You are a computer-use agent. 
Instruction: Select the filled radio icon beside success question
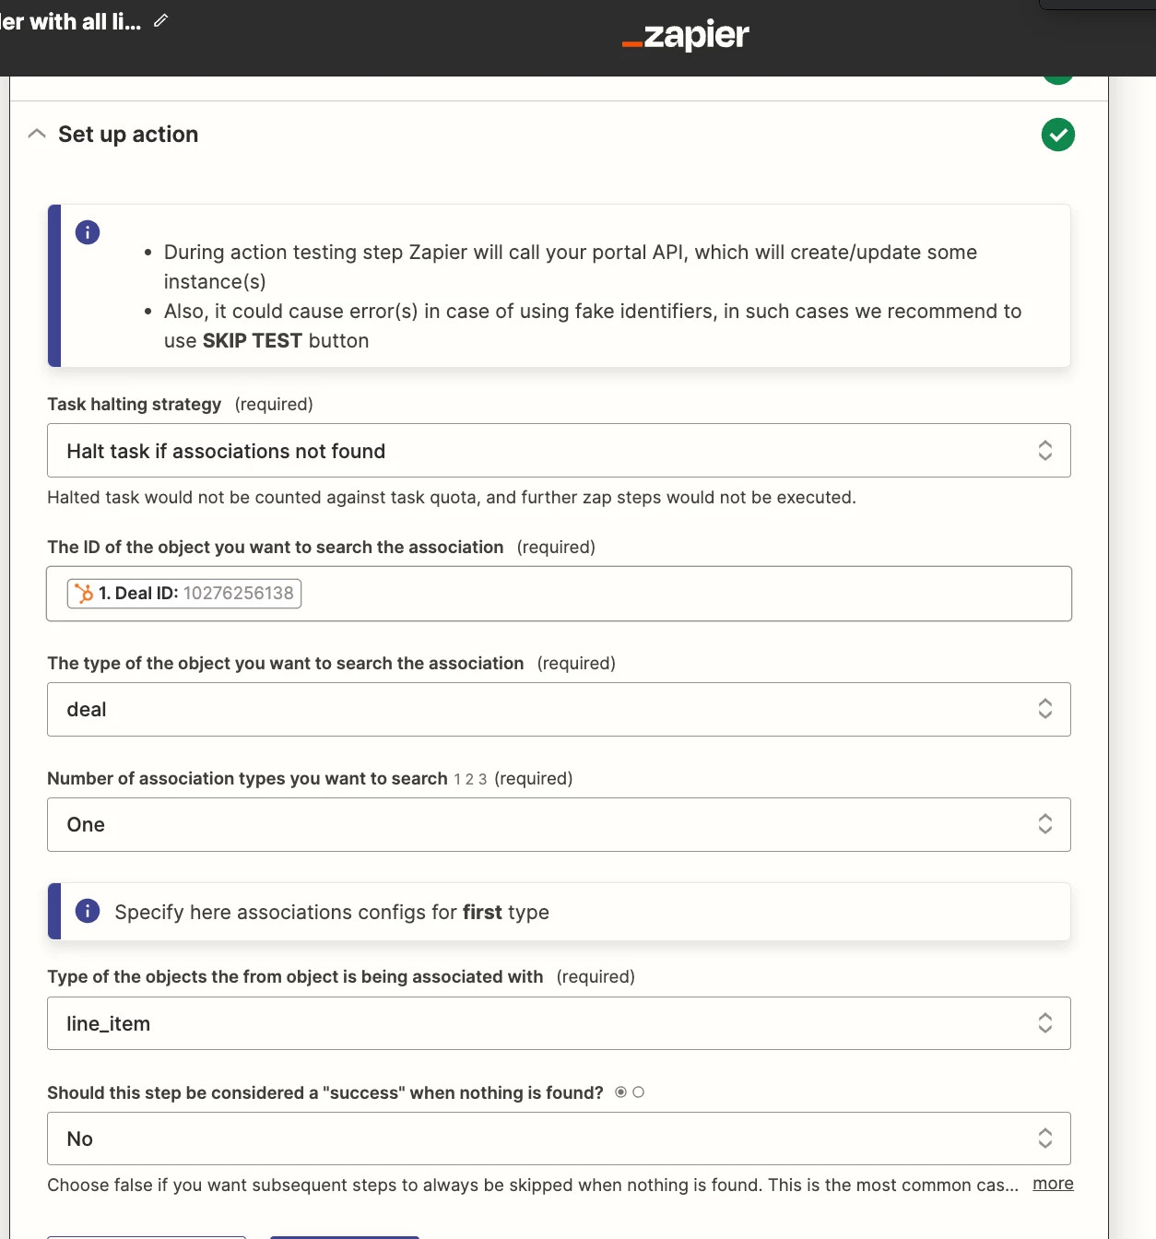pyautogui.click(x=621, y=1092)
